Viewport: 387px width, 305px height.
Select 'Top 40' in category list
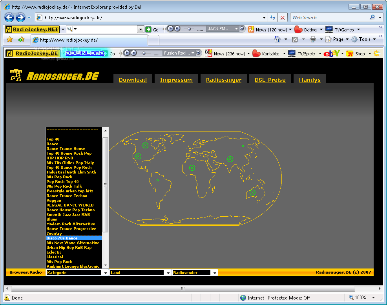coord(74,139)
